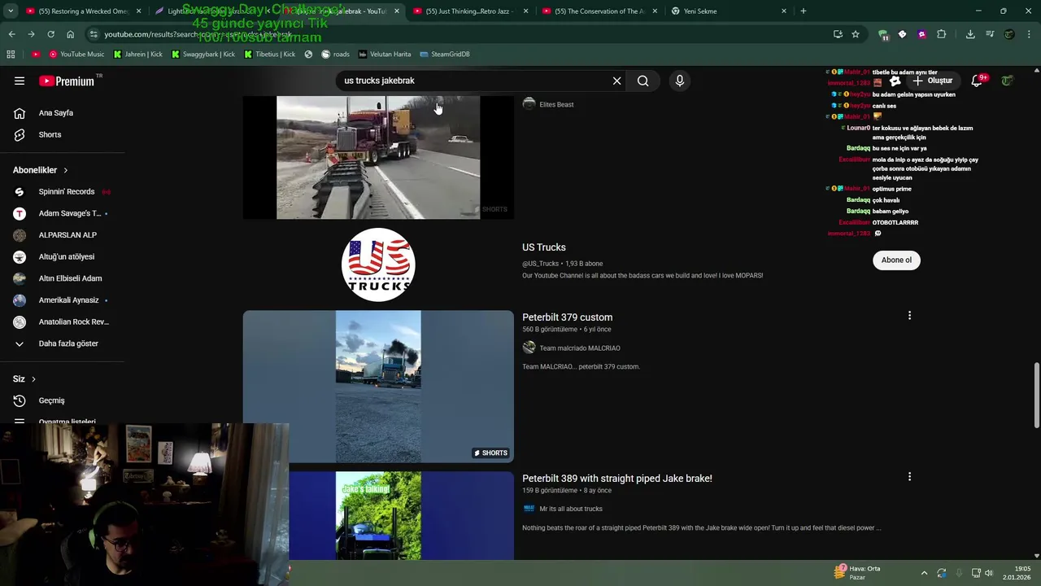The image size is (1041, 586).
Task: Open browser home page
Action: coord(70,34)
